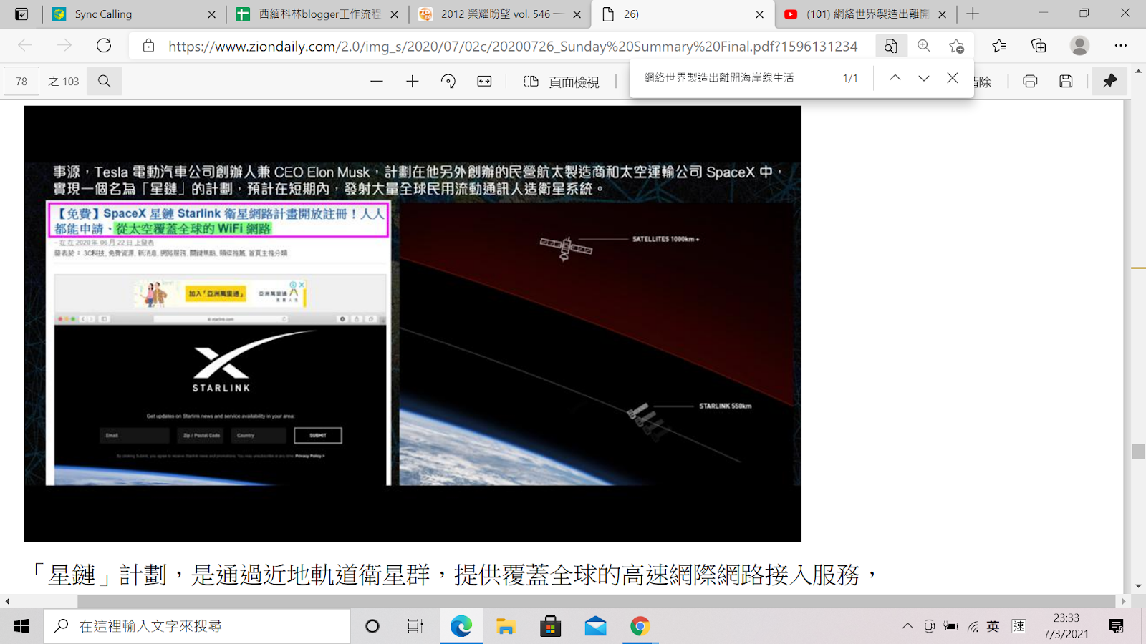Close the Sync Calling tab
1146x644 pixels.
211,14
